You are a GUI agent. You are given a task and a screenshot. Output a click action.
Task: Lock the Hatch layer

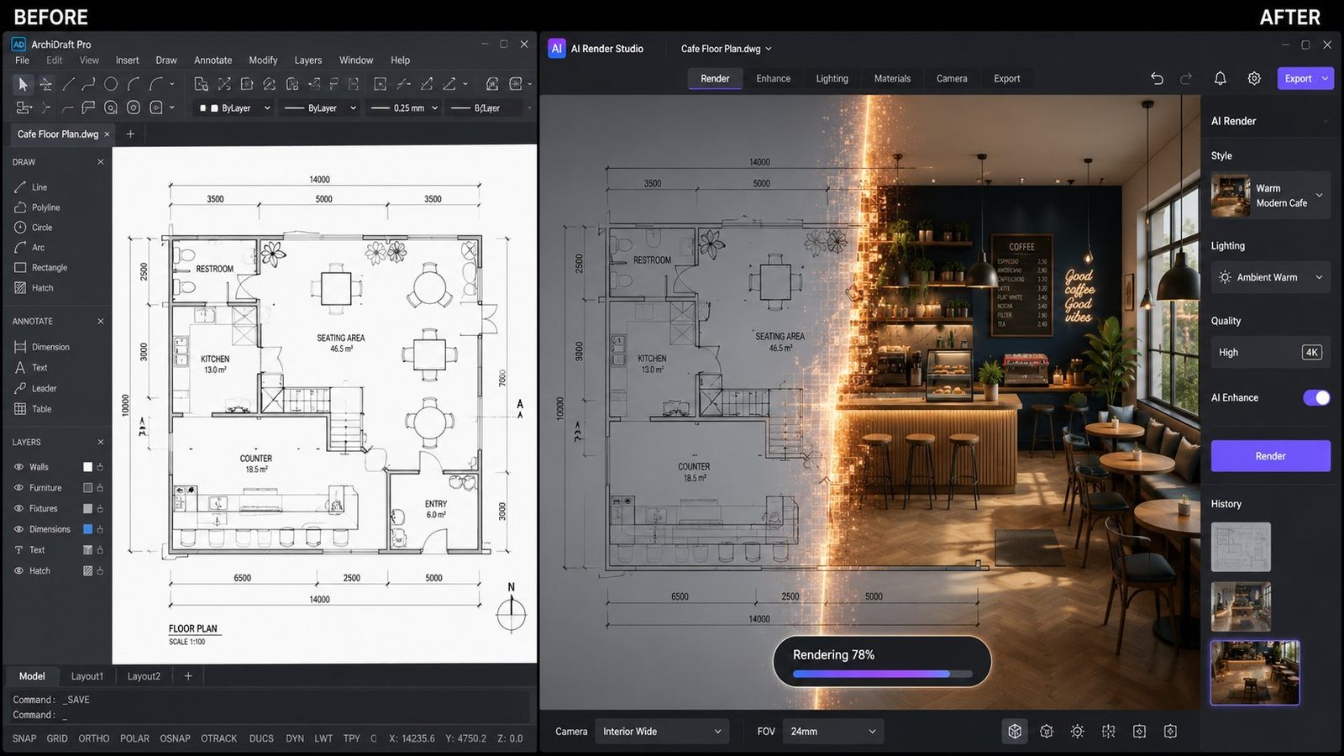[100, 571]
